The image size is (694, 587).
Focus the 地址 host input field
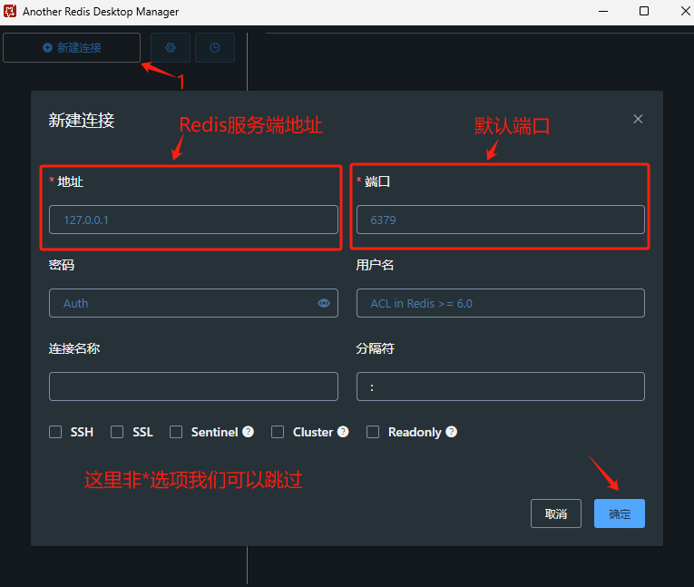[x=193, y=220]
